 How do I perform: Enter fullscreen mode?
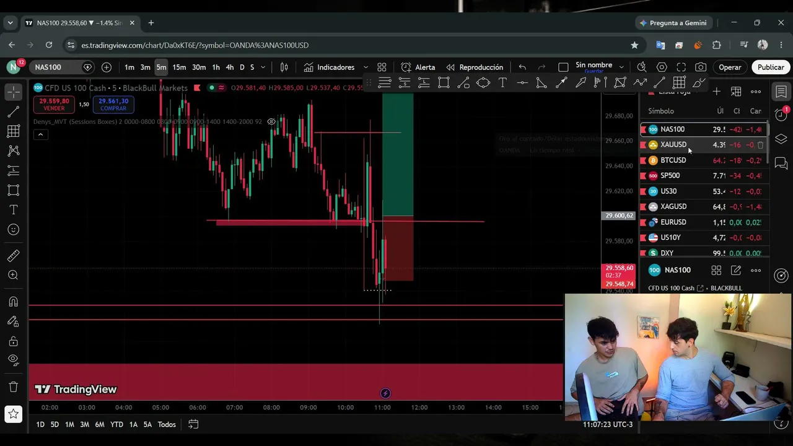click(681, 67)
